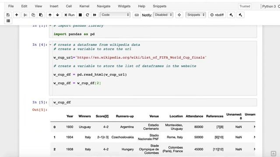280x157 pixels.
Task: Click the Estadio Centenario venue cell
Action: point(151,127)
